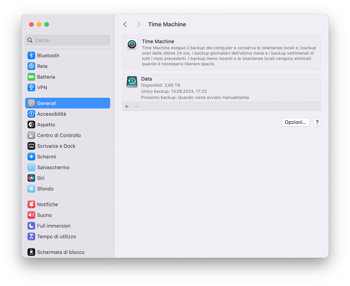The height and width of the screenshot is (286, 350).
Task: Click the Centro di Controllo icon
Action: pyautogui.click(x=31, y=135)
